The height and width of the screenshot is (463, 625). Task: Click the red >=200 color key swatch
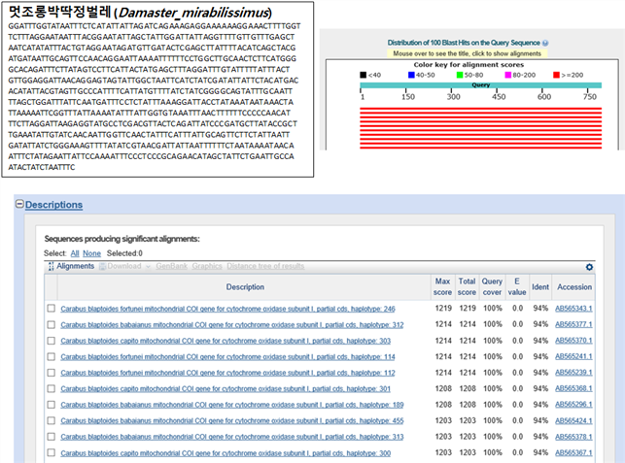point(556,75)
